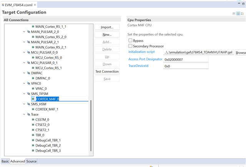Switch to the Basic tab
Image resolution: width=246 pixels, height=167 pixels.
5,162
